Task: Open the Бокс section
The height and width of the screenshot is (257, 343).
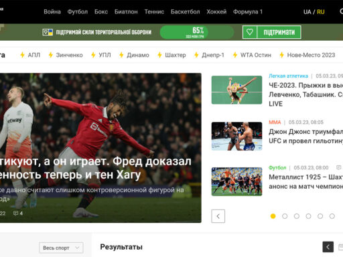Action: point(101,11)
